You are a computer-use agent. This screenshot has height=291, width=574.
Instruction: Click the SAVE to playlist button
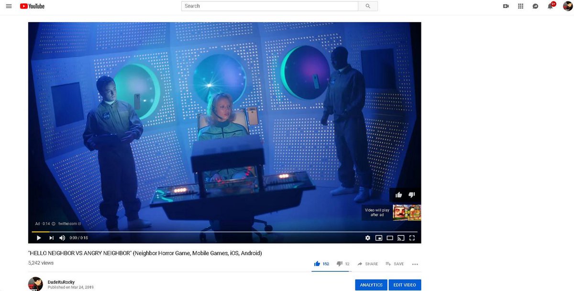(395, 264)
